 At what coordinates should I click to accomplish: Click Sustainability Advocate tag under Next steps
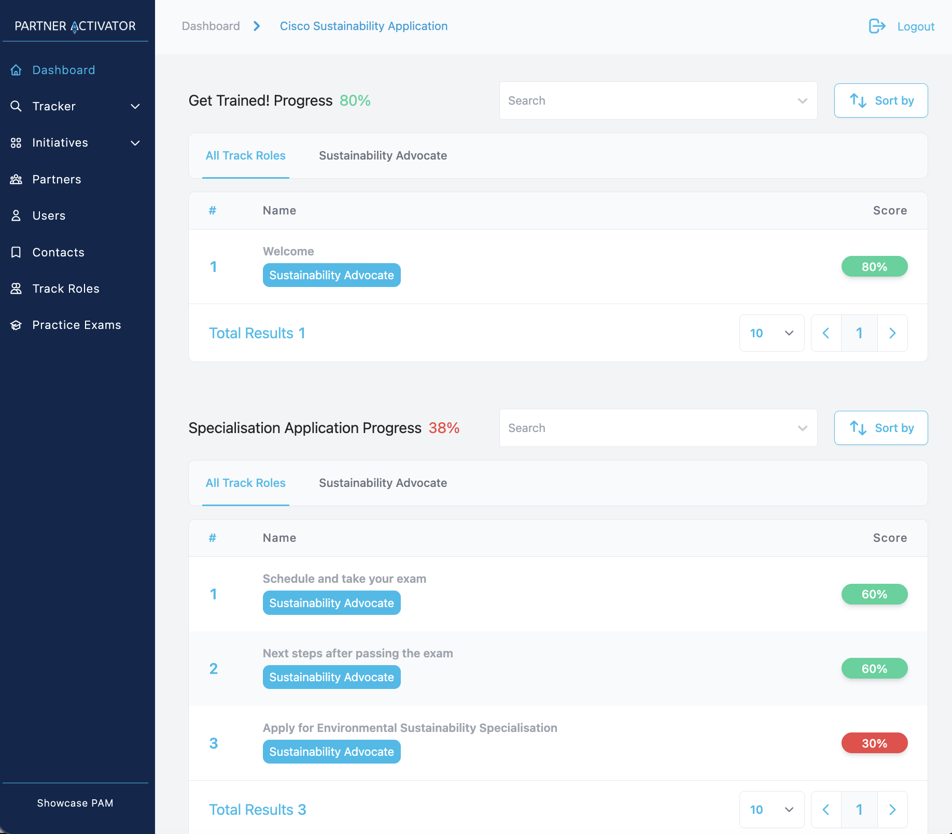coord(332,677)
